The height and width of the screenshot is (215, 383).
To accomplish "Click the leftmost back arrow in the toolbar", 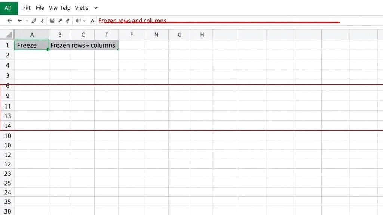I will (x=10, y=21).
